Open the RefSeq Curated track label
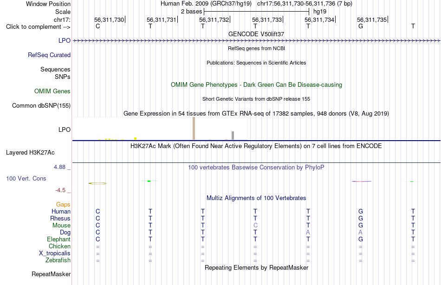441x285 pixels. pos(49,55)
